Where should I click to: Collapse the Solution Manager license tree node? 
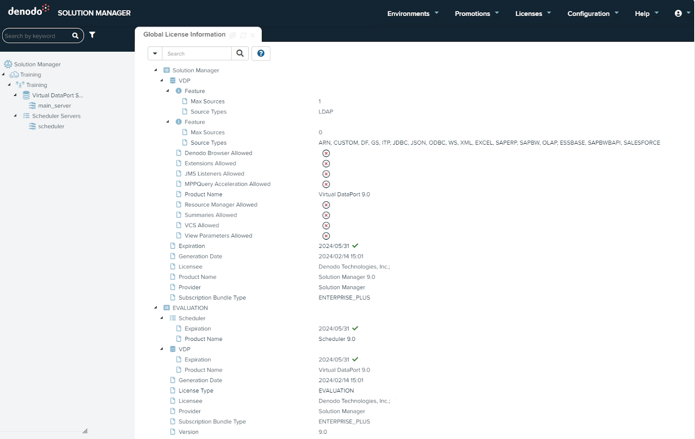[x=156, y=70]
